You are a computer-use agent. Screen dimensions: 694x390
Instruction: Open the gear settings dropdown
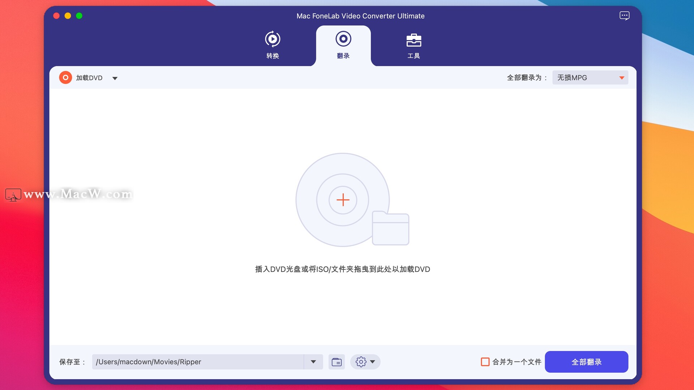click(365, 362)
